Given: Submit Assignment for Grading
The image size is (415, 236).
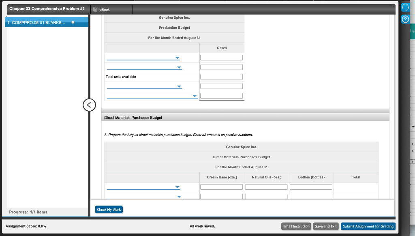Looking at the screenshot, I should click(368, 226).
